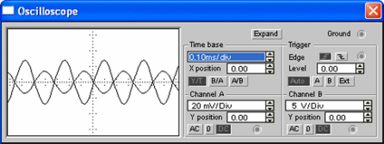This screenshot has width=384, height=144.
Task: Increase time base with up arrow
Action: 271,55
